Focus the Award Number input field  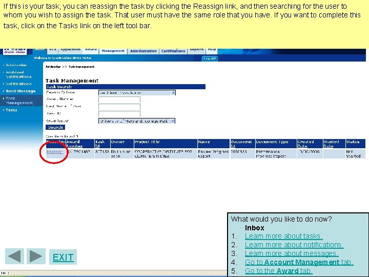coord(119,100)
